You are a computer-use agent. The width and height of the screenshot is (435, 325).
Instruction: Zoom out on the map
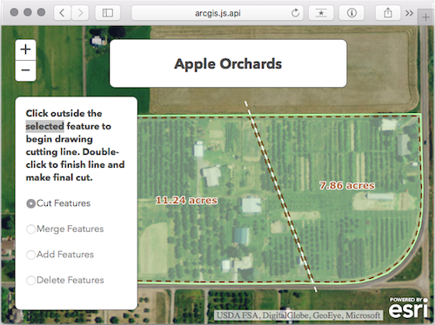[25, 70]
